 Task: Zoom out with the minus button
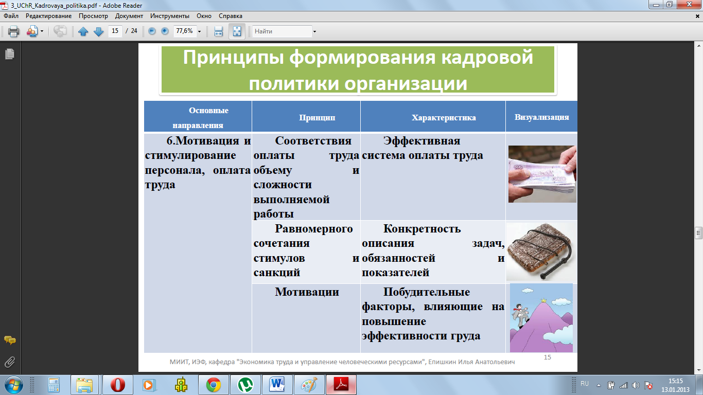(x=152, y=31)
